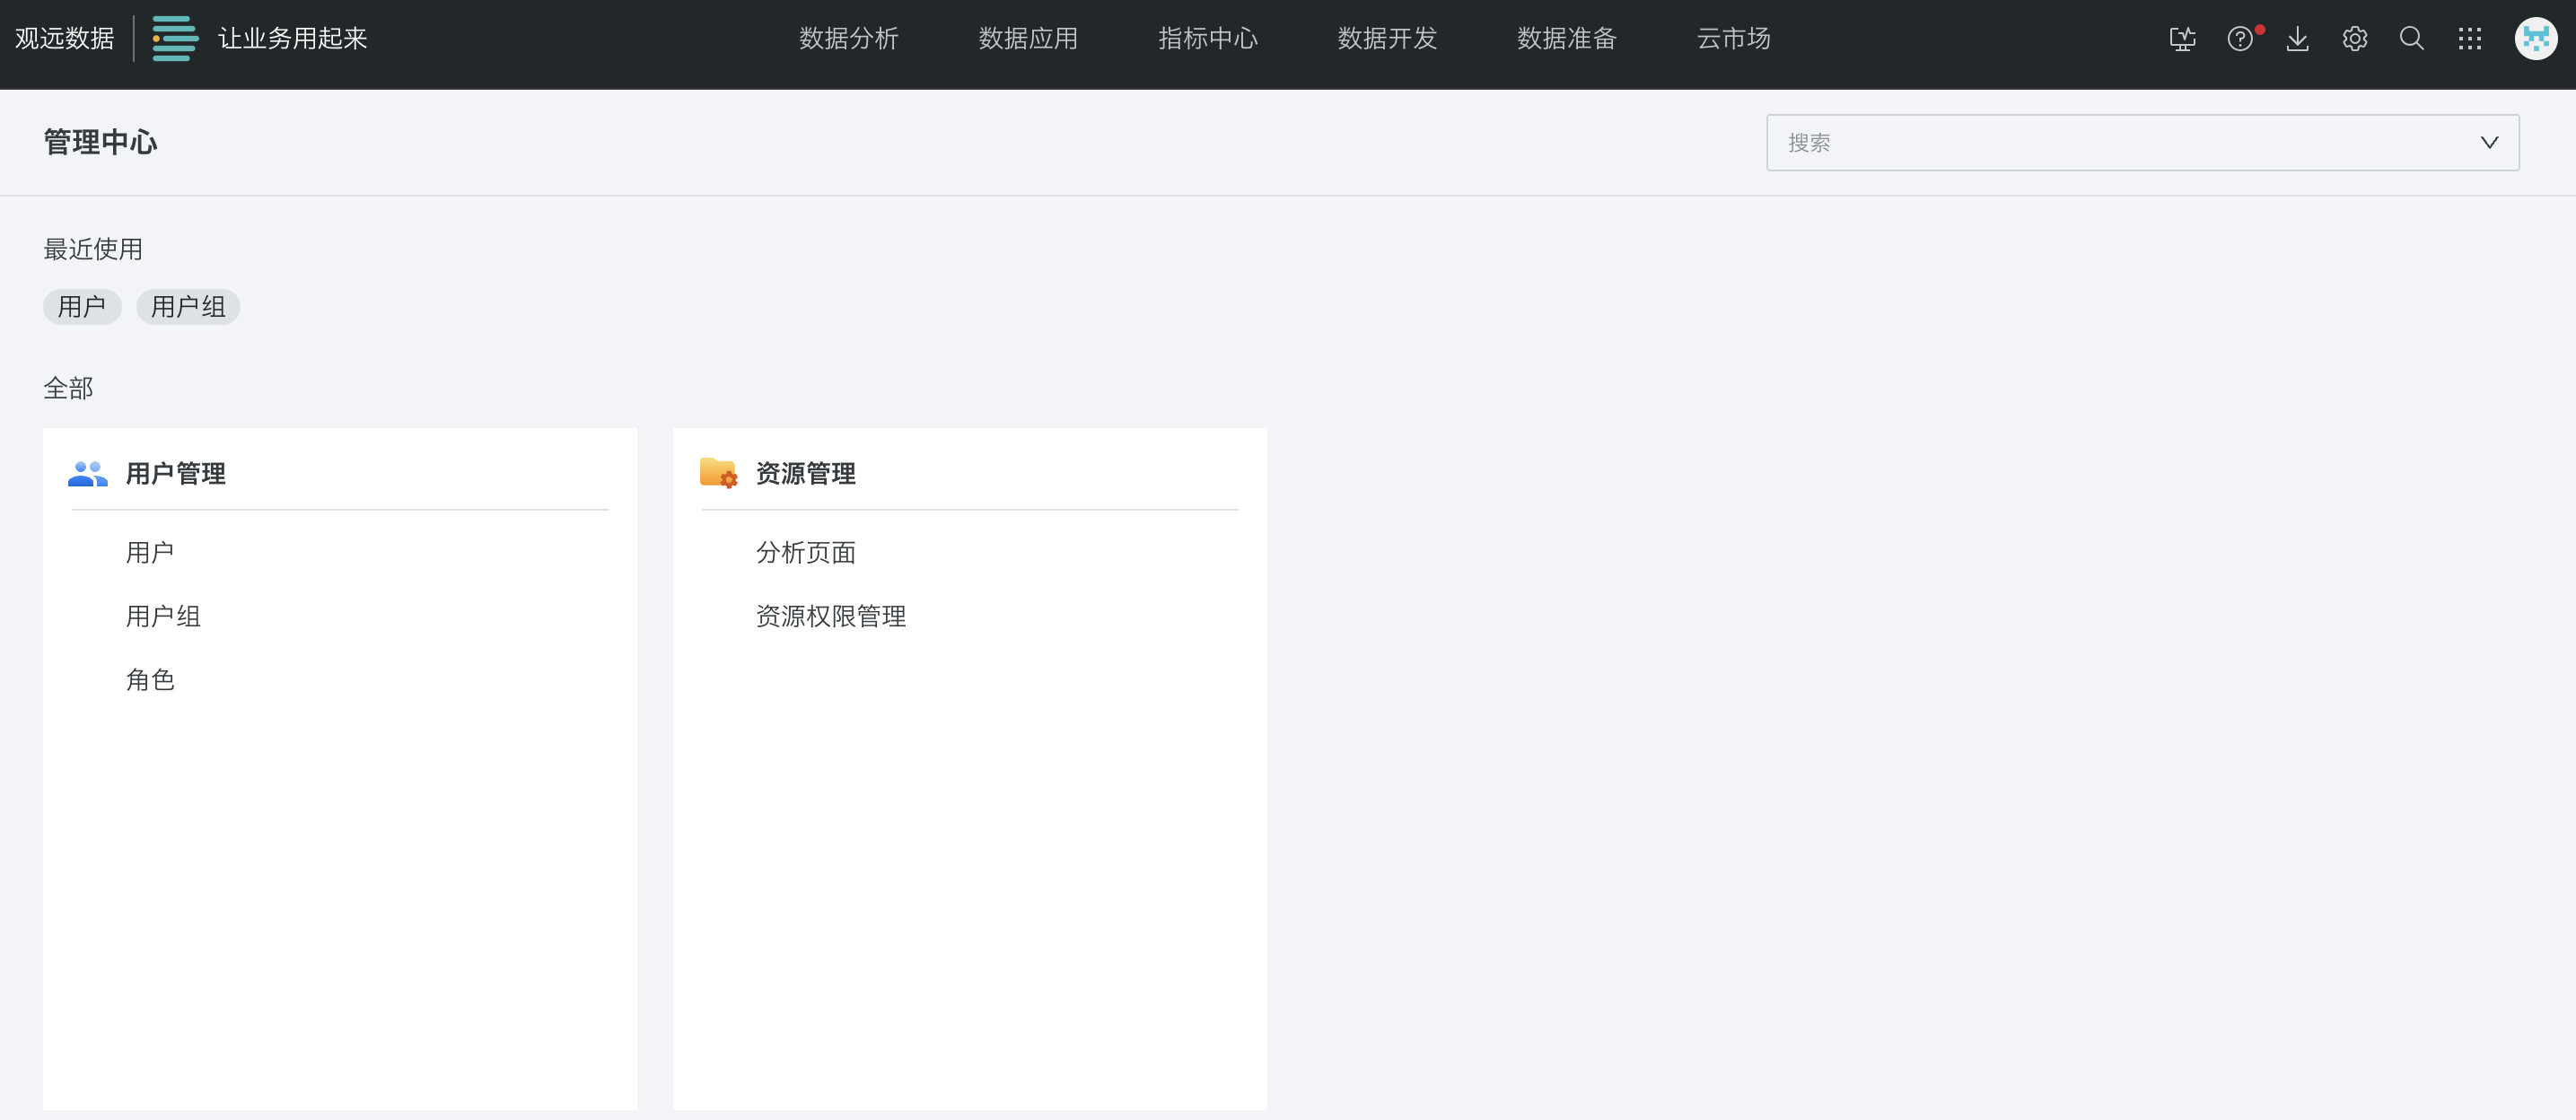Open 资源权限管理 link
This screenshot has width=2576, height=1120.
[x=830, y=616]
